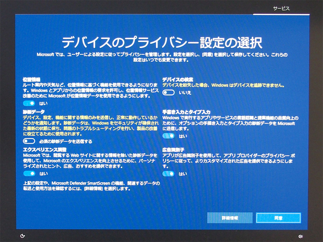Enable the デバイスの検索 toggle switch
The height and width of the screenshot is (242, 323).
(169, 93)
